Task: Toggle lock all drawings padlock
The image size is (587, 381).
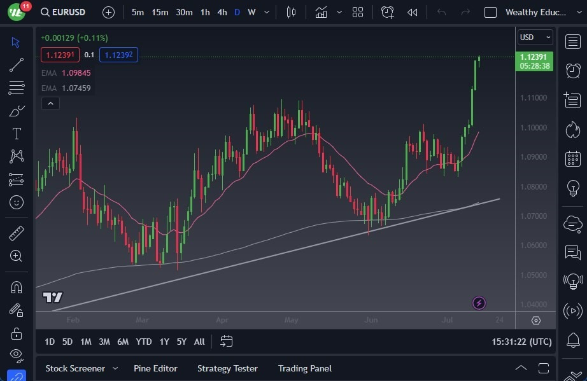Action: tap(17, 333)
